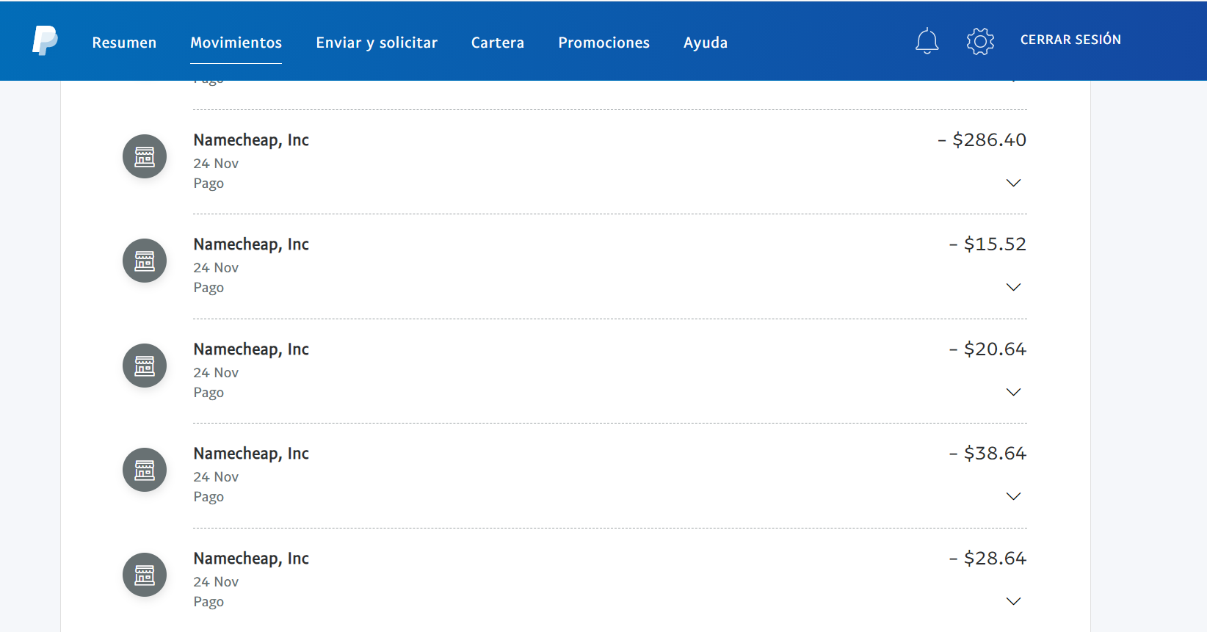Click store icon for the $286.40 payment
The height and width of the screenshot is (632, 1207).
click(x=145, y=156)
